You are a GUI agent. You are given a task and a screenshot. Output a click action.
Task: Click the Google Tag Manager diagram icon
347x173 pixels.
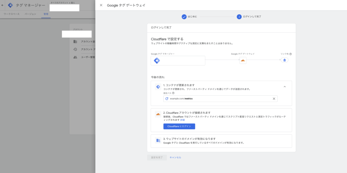pos(157,60)
